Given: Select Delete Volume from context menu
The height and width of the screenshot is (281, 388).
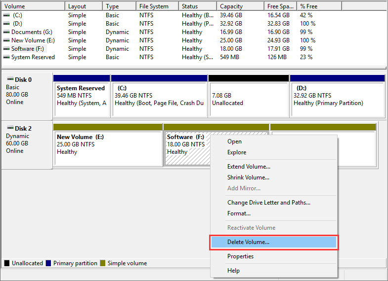Looking at the screenshot, I should point(248,242).
